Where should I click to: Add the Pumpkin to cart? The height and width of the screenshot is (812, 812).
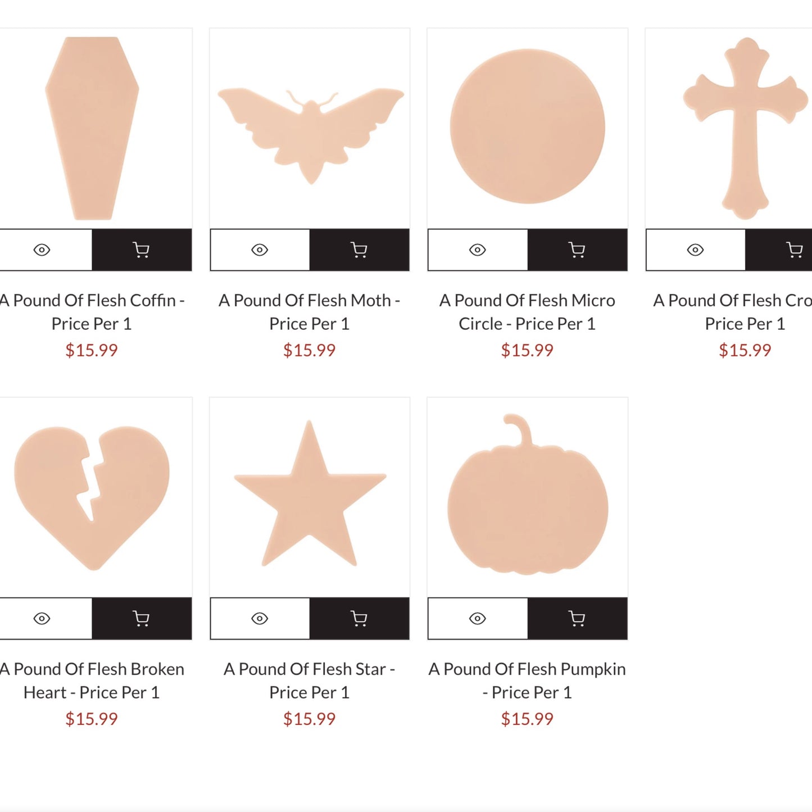click(577, 618)
